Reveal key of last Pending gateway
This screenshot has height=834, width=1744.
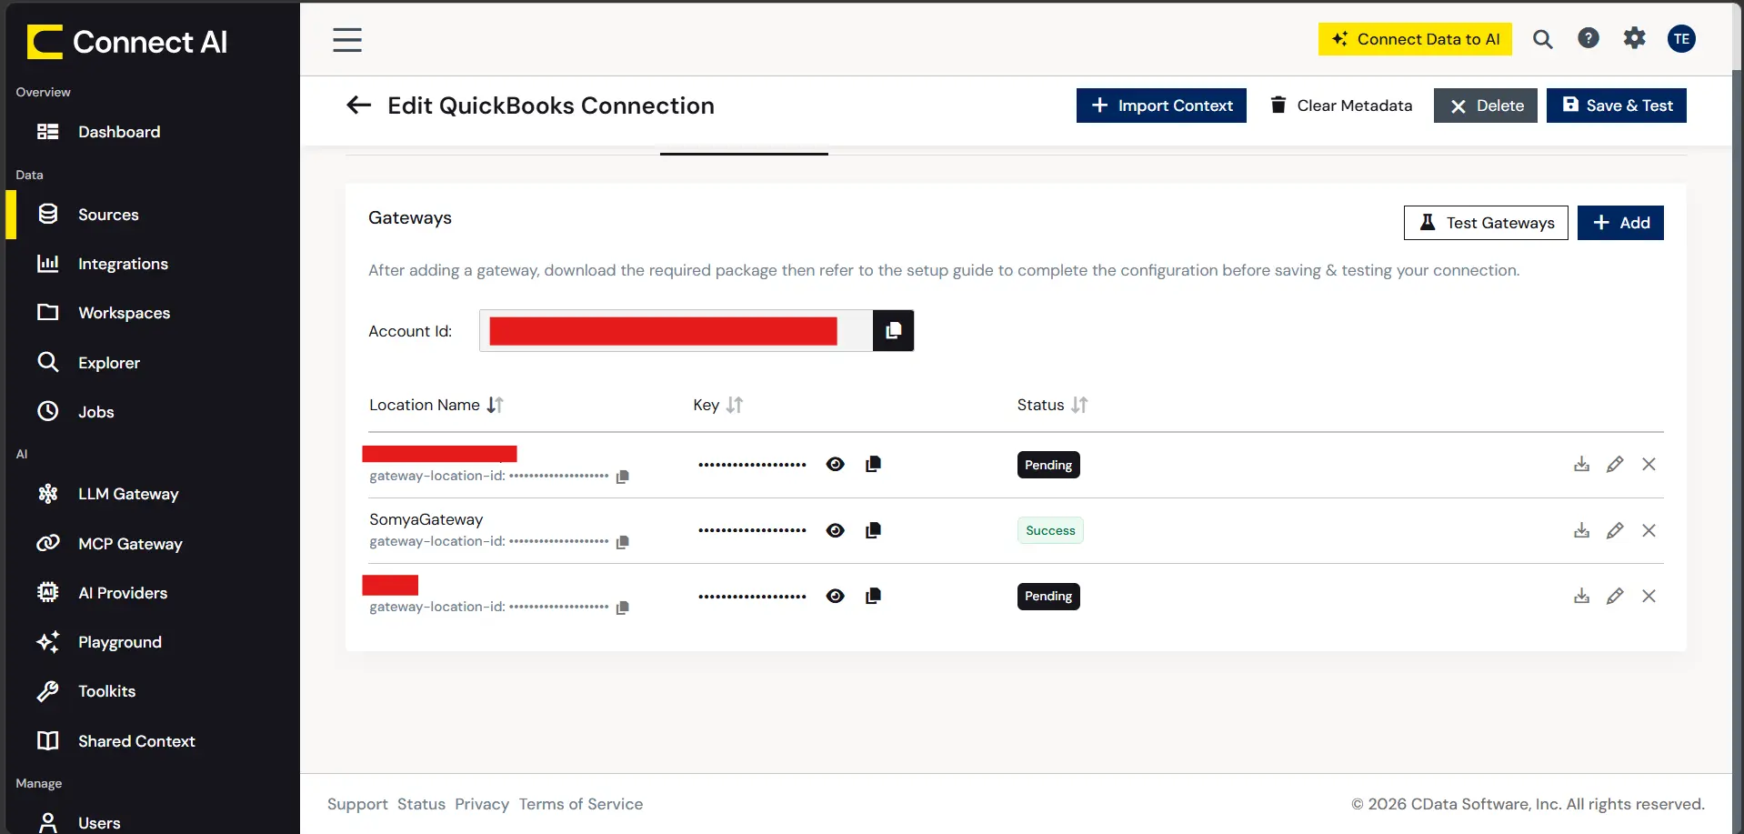836,596
